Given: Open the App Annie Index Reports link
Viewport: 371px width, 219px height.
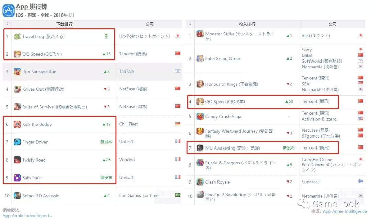Looking at the screenshot, I should [x=27, y=216].
